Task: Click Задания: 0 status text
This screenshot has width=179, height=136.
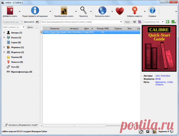Action: 164,131
